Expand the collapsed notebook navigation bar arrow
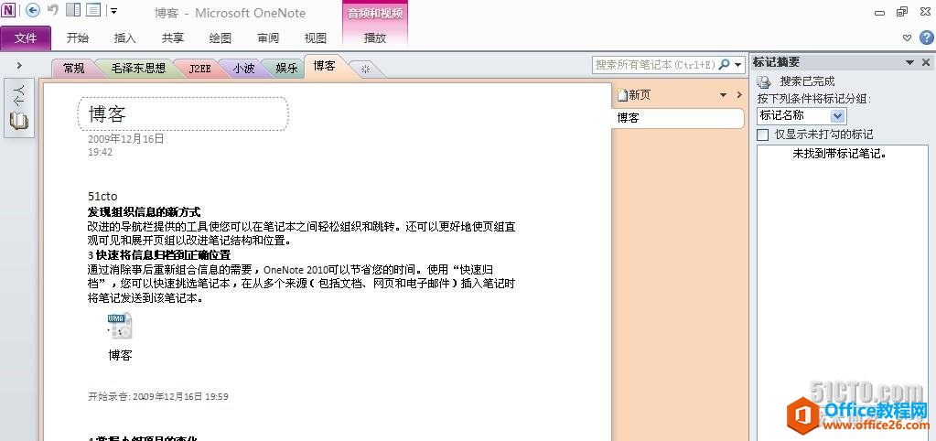Image resolution: width=936 pixels, height=441 pixels. click(19, 66)
